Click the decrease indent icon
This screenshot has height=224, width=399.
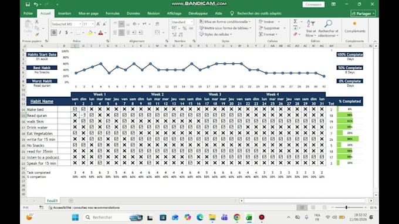point(134,33)
